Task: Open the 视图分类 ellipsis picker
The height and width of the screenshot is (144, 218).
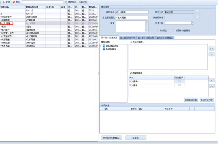Action: point(198,12)
